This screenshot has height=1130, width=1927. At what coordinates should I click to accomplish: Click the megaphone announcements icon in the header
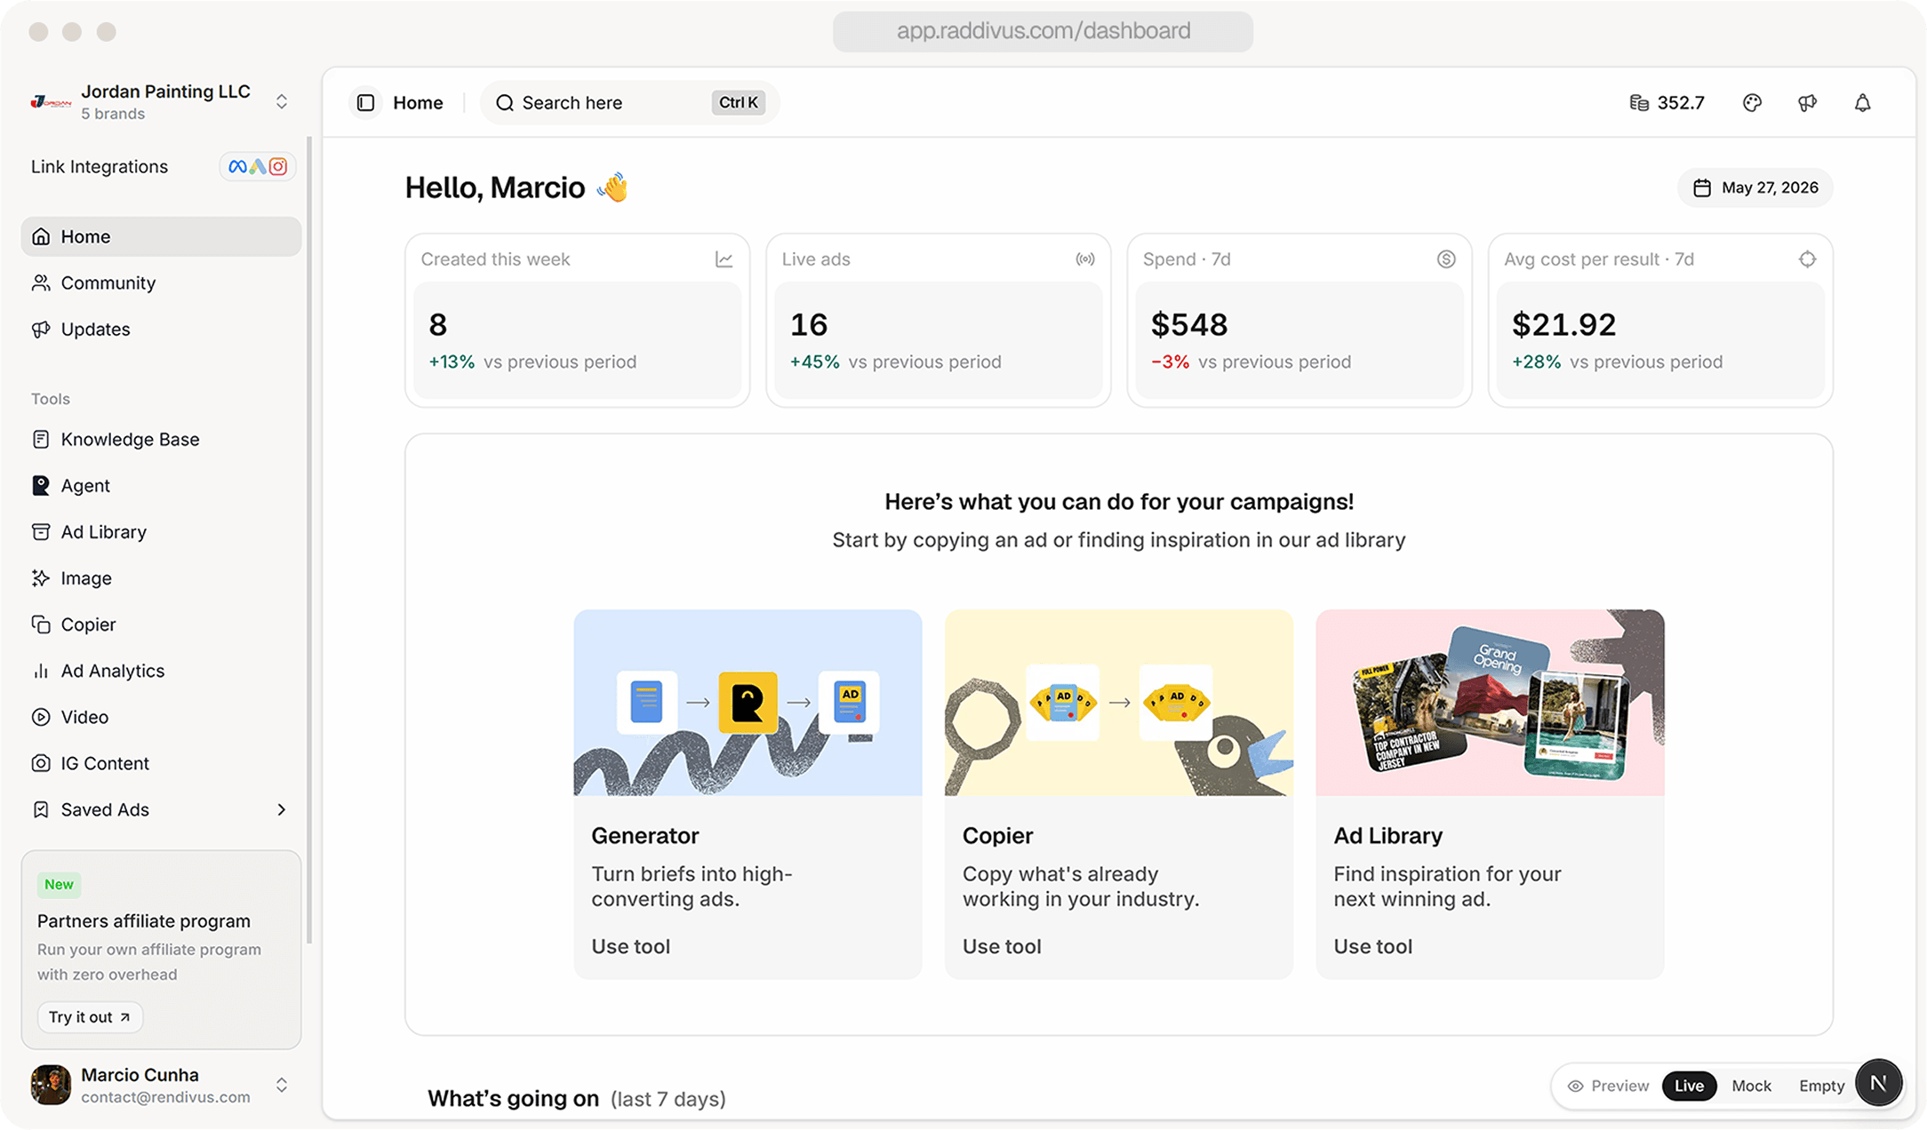[1807, 103]
